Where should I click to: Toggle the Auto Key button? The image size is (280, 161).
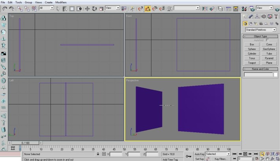[199, 154]
